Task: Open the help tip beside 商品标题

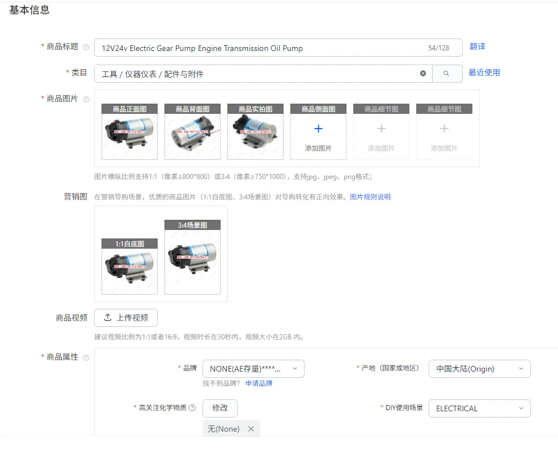Action: 87,48
